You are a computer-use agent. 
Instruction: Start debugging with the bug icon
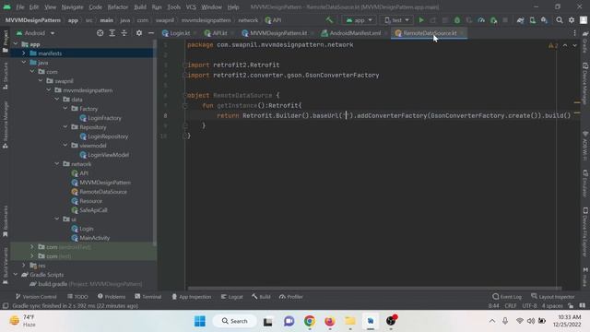tap(457, 20)
